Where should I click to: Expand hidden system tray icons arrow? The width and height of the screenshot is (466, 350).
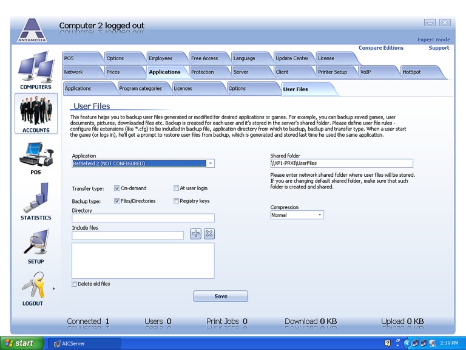[407, 343]
